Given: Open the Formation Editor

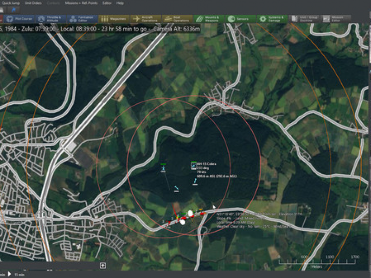Looking at the screenshot, I should pyautogui.click(x=83, y=19).
